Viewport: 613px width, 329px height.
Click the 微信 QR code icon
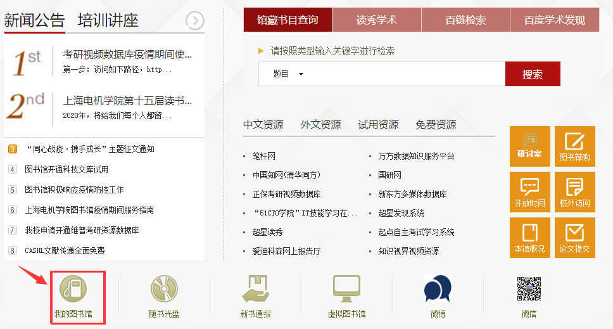529,290
